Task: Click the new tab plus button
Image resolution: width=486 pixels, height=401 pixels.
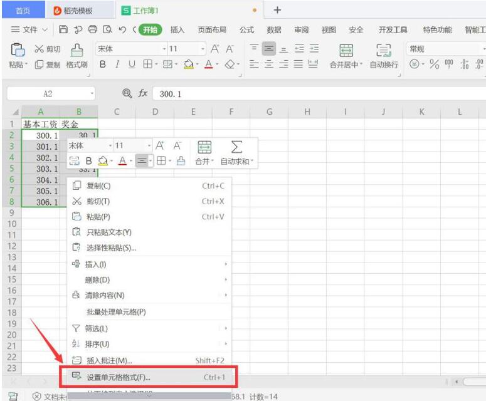Action: 277,10
